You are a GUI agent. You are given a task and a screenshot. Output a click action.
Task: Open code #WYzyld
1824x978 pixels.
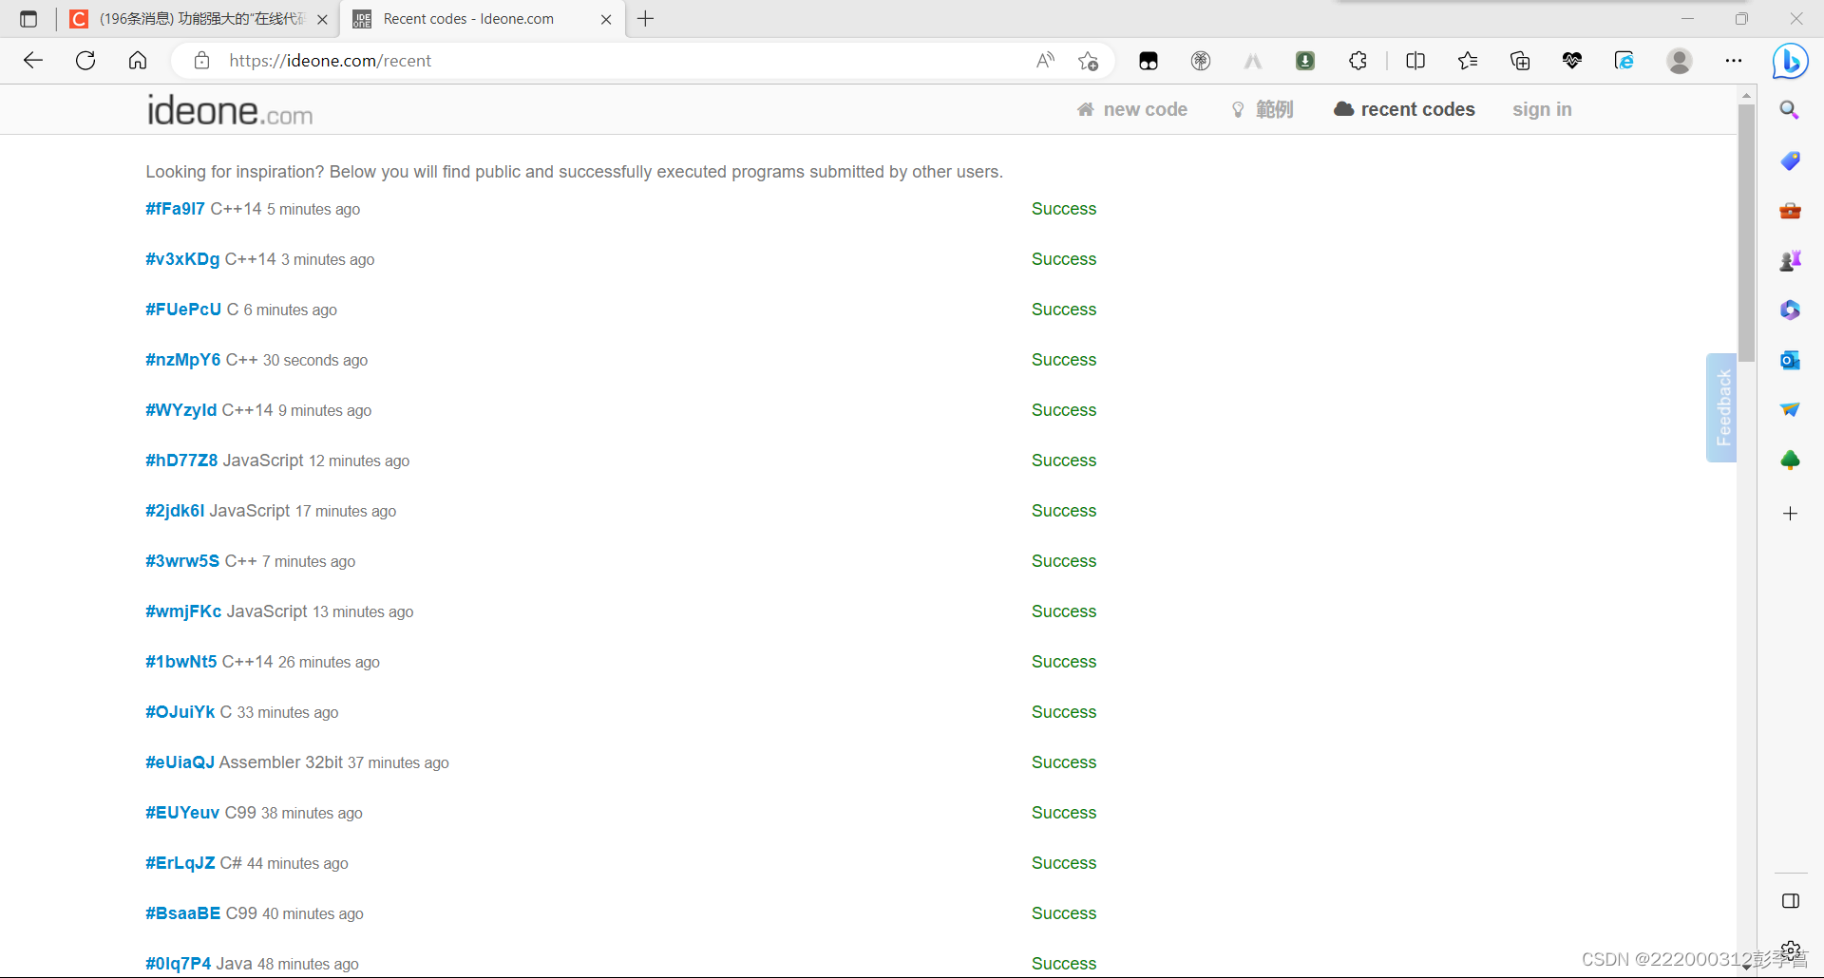pyautogui.click(x=180, y=410)
